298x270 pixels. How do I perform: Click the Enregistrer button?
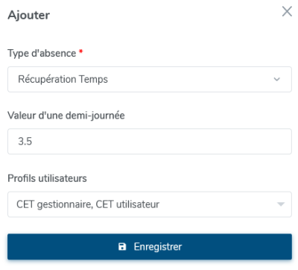(x=150, y=247)
